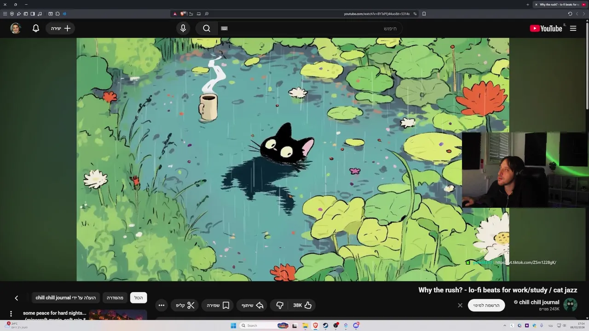589x331 pixels.
Task: Save the video to playlist (שמירה)
Action: coord(218,305)
